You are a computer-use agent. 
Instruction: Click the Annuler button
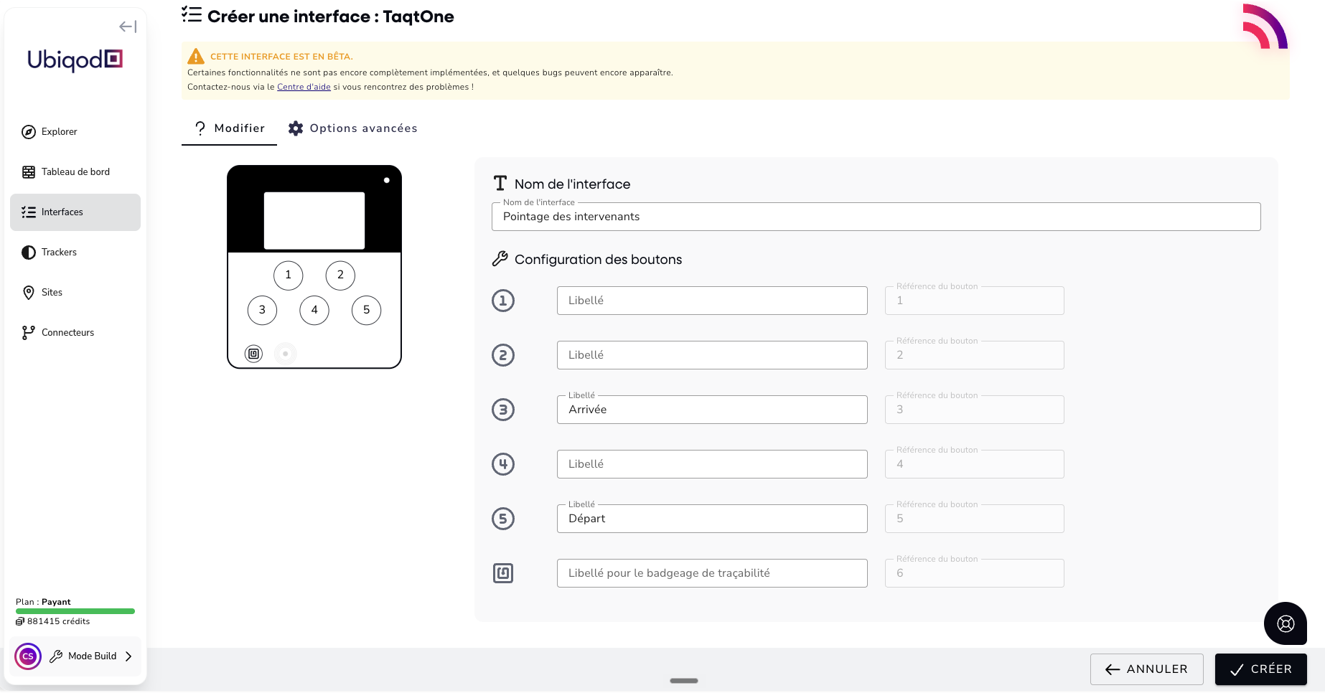pos(1147,669)
